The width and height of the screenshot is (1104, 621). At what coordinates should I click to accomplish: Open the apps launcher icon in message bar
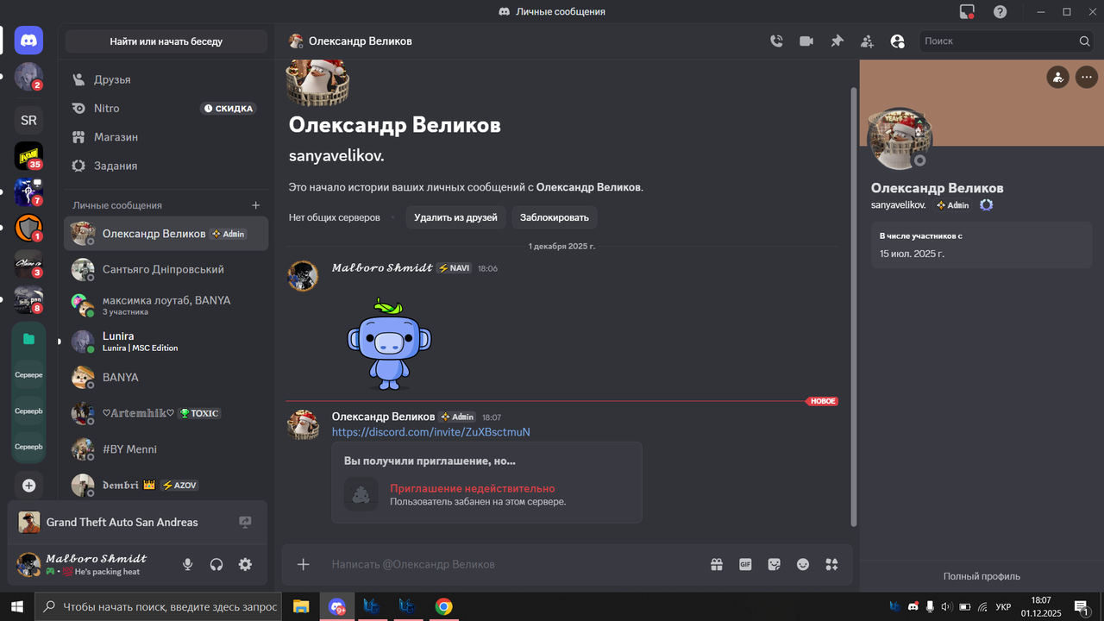831,564
